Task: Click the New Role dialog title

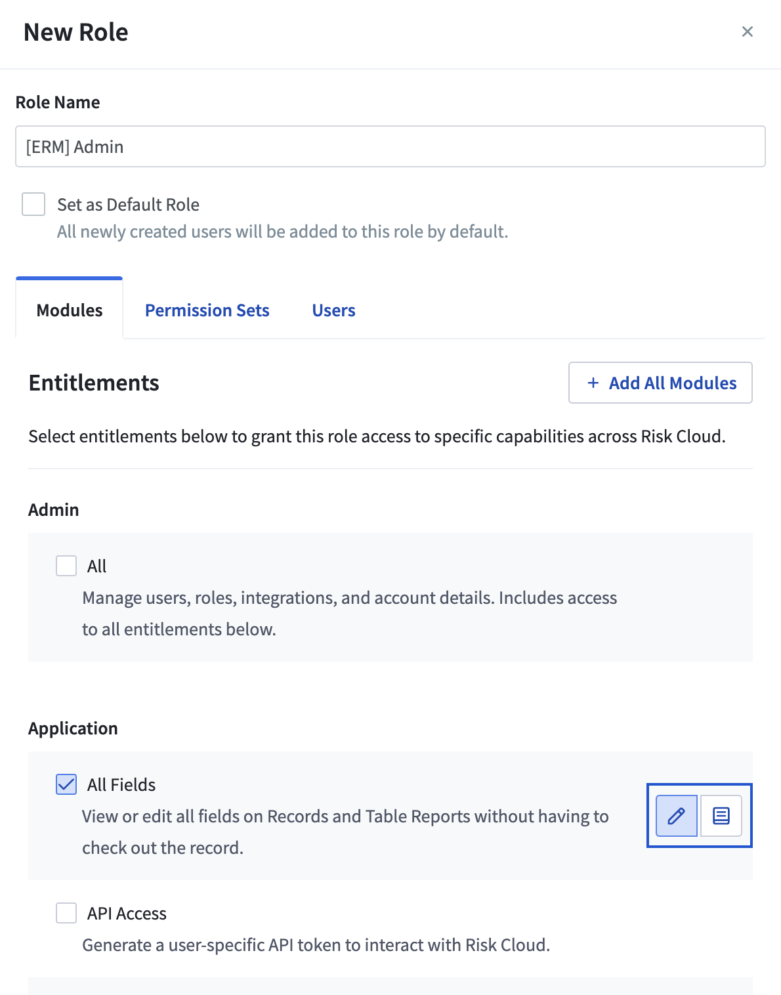Action: pos(76,32)
